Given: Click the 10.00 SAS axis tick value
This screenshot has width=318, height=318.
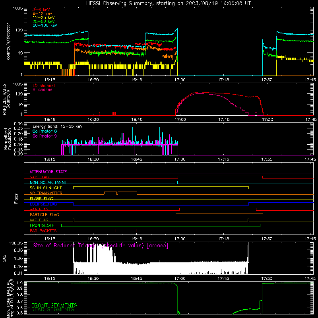Looking at the screenshot, I should point(17,250).
